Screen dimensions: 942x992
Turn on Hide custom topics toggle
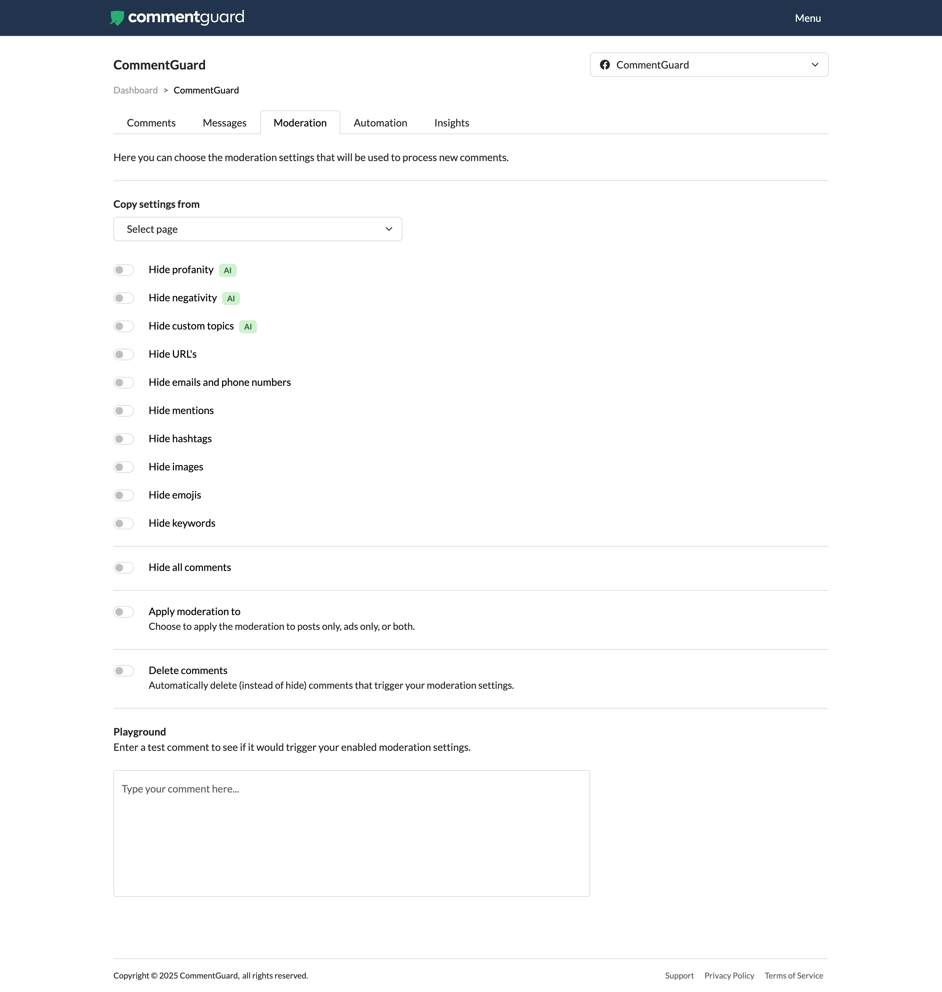point(124,326)
